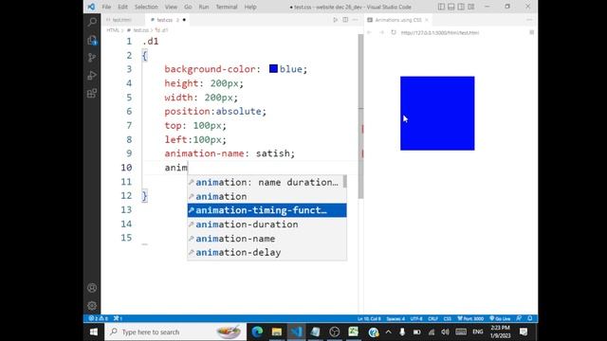Open the Search view in activity bar
The height and width of the screenshot is (341, 607).
pyautogui.click(x=92, y=22)
